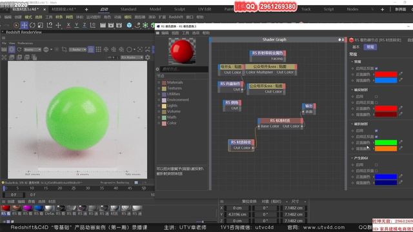Expand the Volume node category

click(159, 111)
